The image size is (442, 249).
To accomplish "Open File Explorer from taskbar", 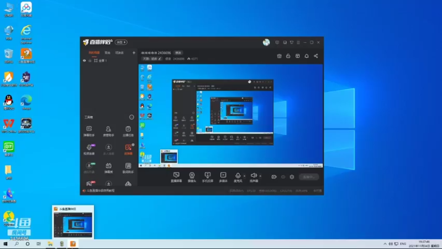I will coord(50,244).
